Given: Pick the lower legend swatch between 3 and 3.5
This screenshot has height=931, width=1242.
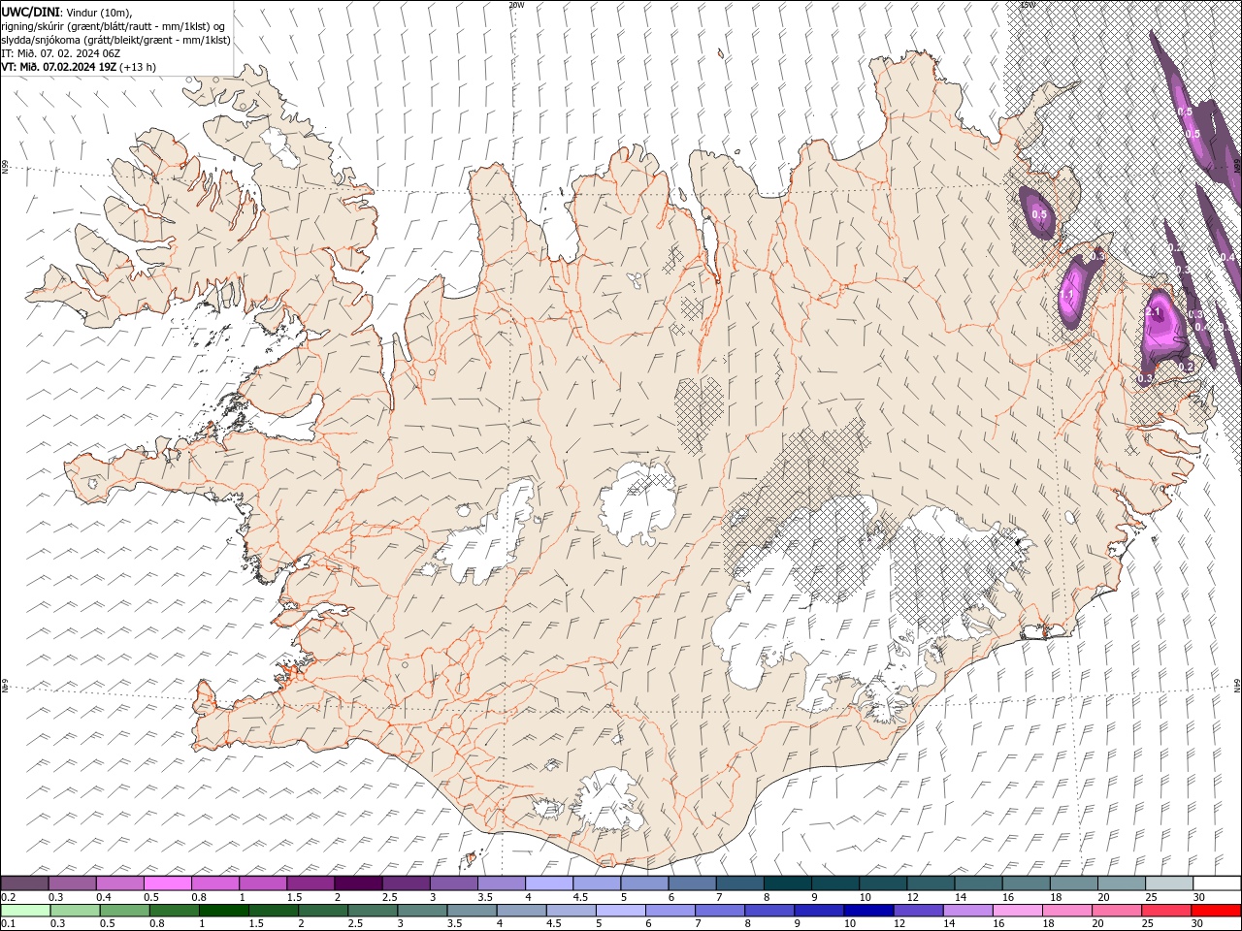Looking at the screenshot, I should pos(423,911).
